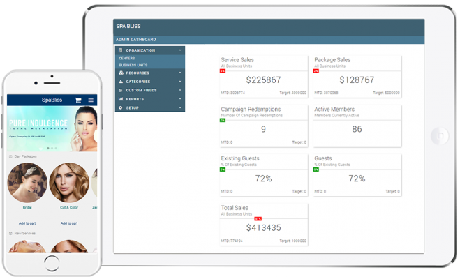Screen dimensions: 460x279
Task: Expand the Setup menu chevron
Action: pos(180,107)
